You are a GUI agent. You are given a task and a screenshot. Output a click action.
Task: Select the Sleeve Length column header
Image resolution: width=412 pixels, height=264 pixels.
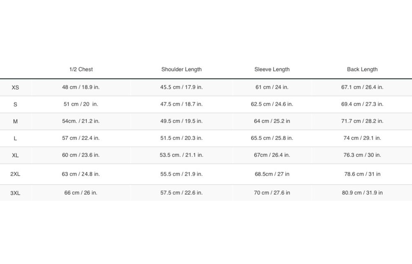point(272,69)
